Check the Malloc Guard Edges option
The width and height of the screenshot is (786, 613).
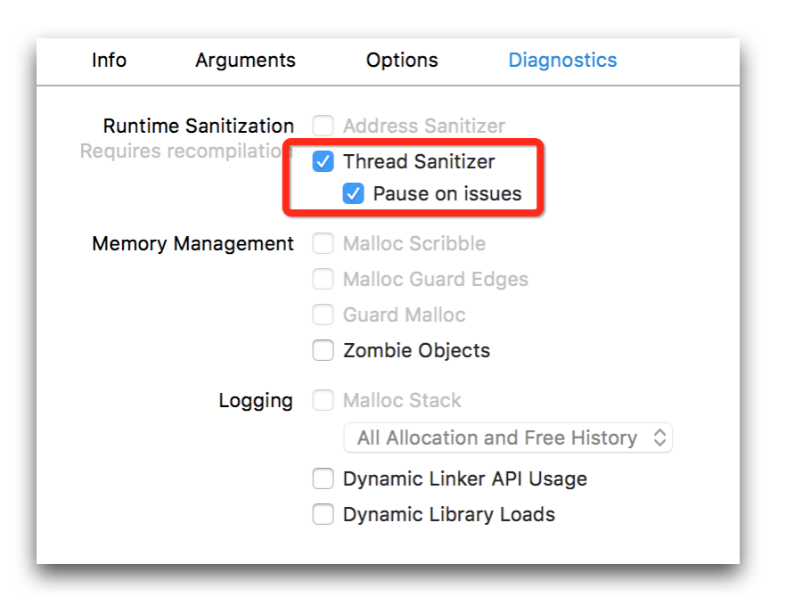(x=323, y=280)
